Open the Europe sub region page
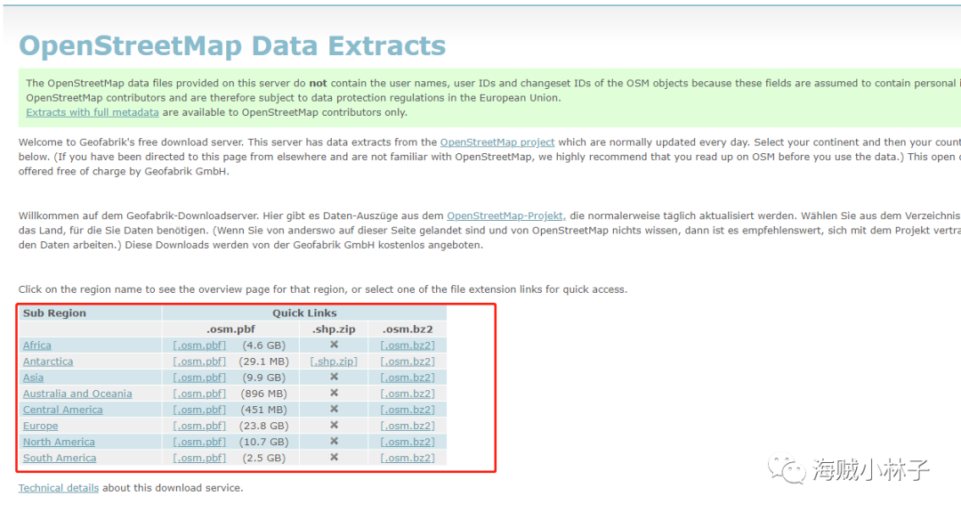 (x=40, y=426)
